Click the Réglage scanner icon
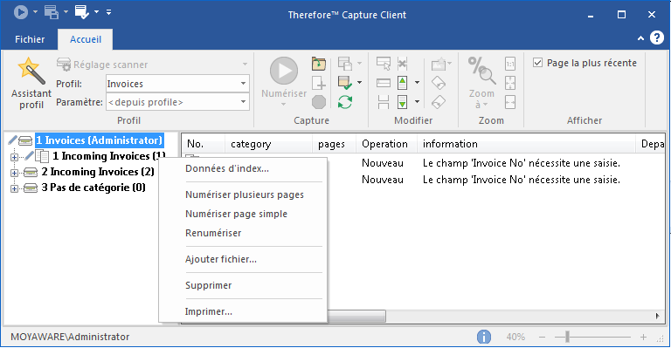The height and width of the screenshot is (348, 671). (64, 65)
